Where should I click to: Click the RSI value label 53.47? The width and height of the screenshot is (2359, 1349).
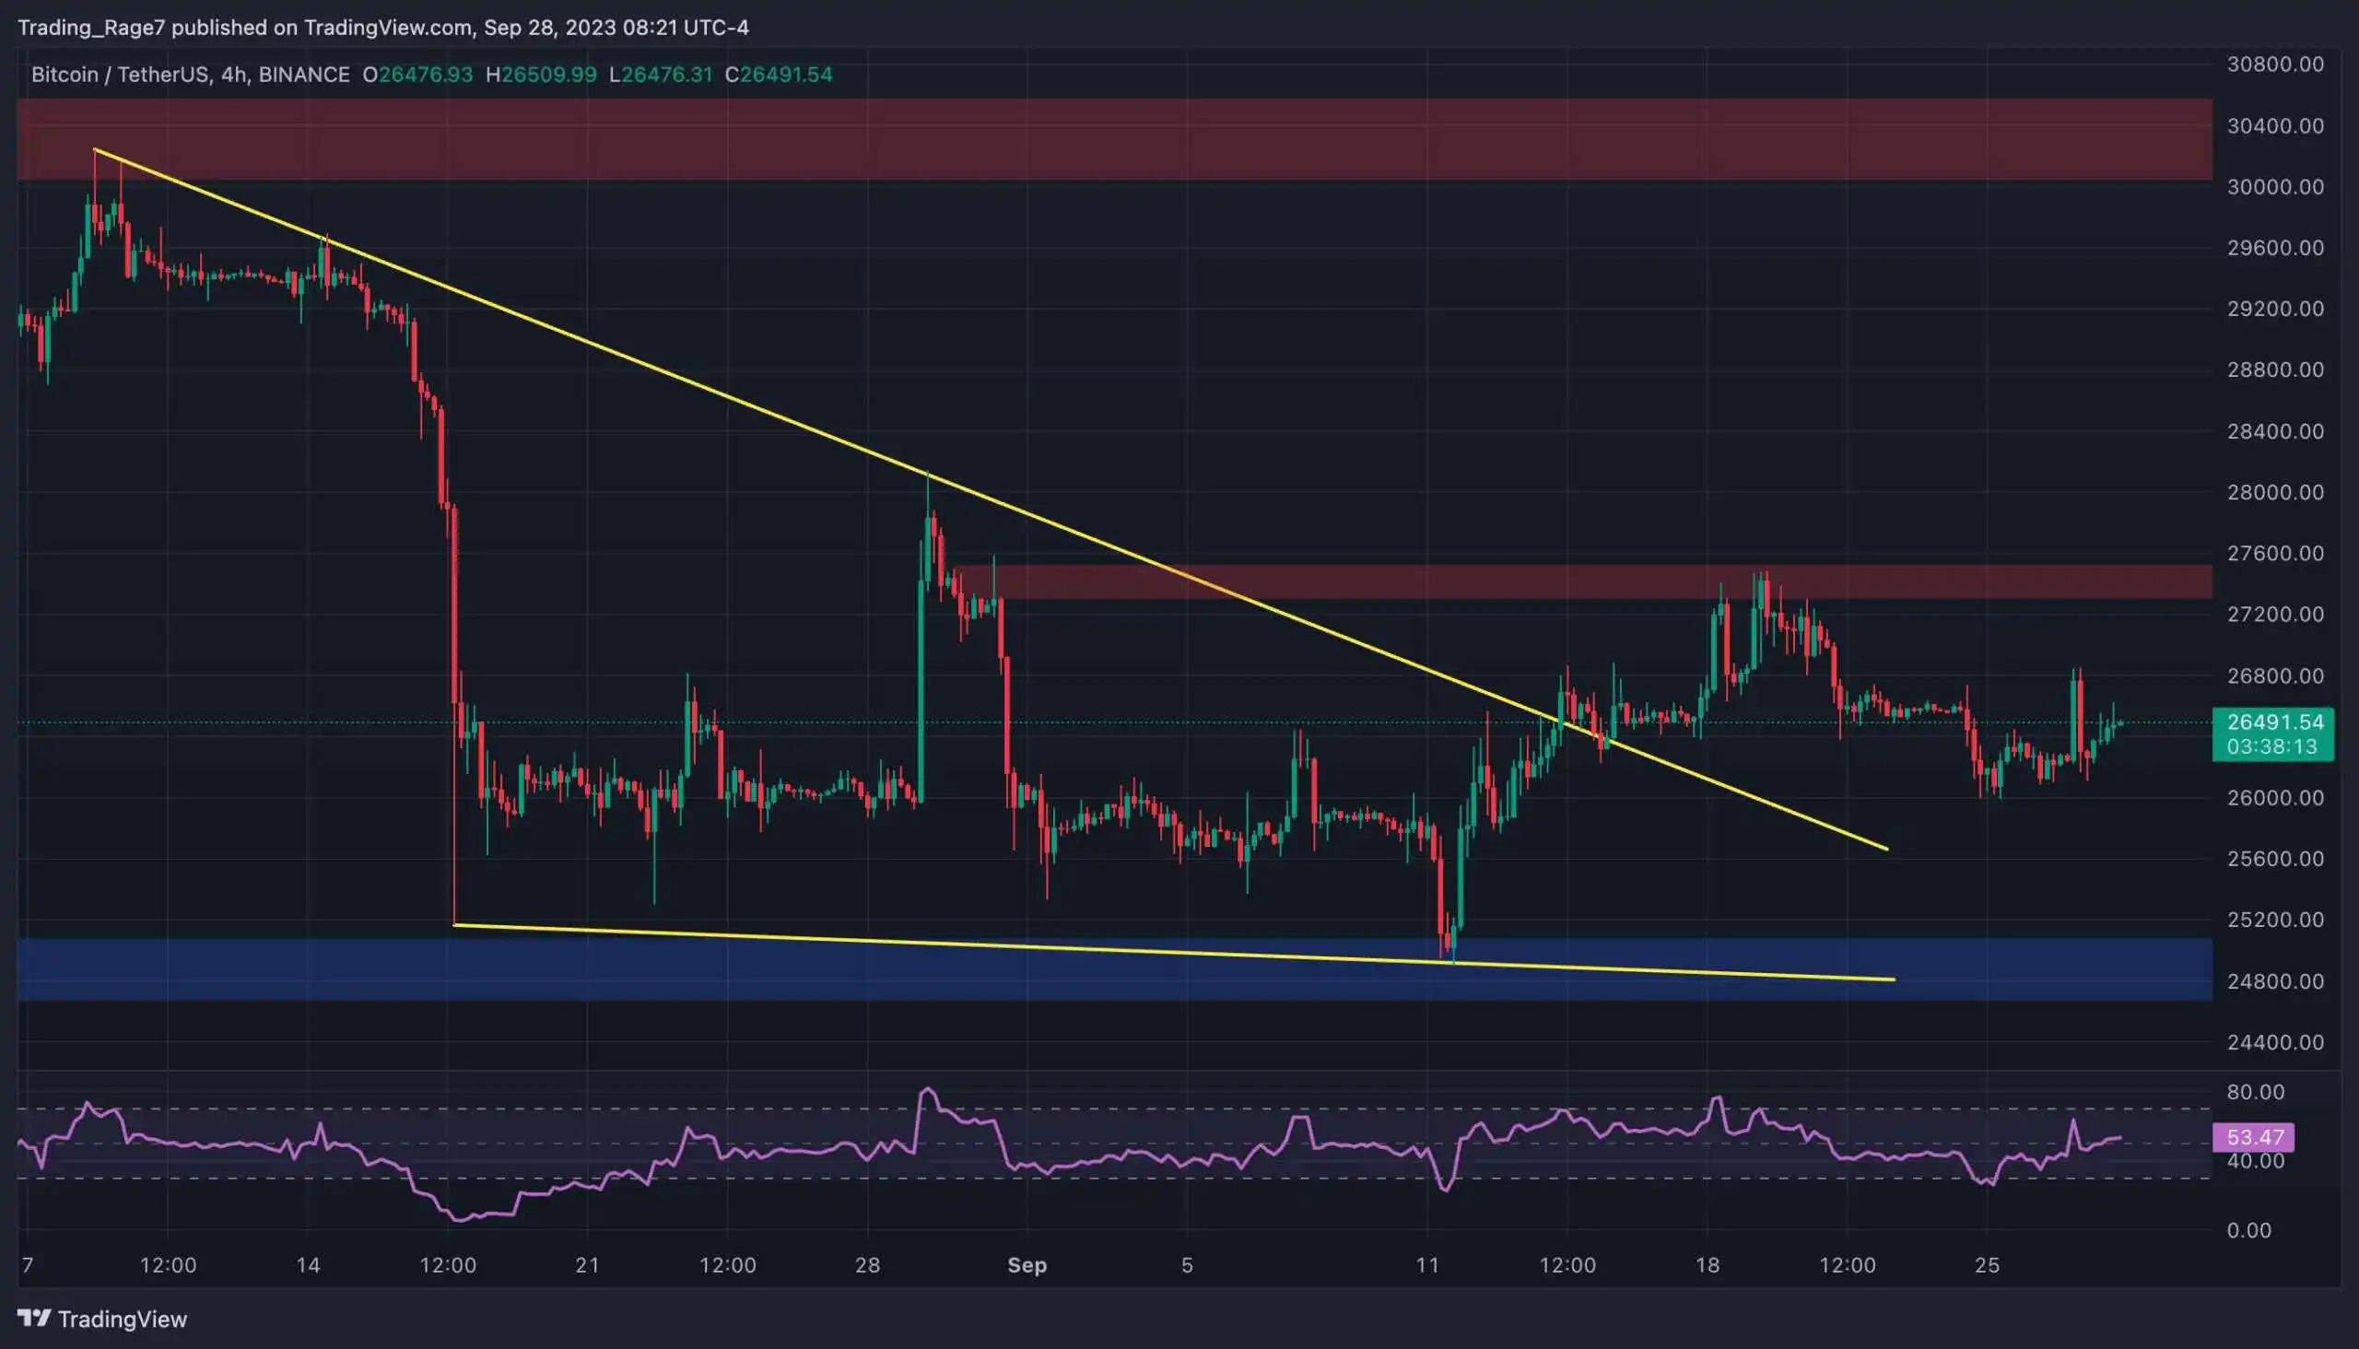[x=2254, y=1137]
